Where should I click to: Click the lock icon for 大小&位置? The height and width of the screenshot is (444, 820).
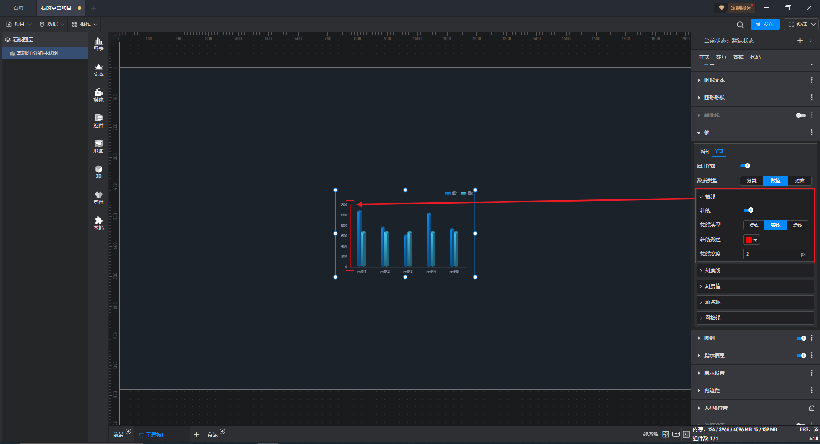click(x=811, y=408)
